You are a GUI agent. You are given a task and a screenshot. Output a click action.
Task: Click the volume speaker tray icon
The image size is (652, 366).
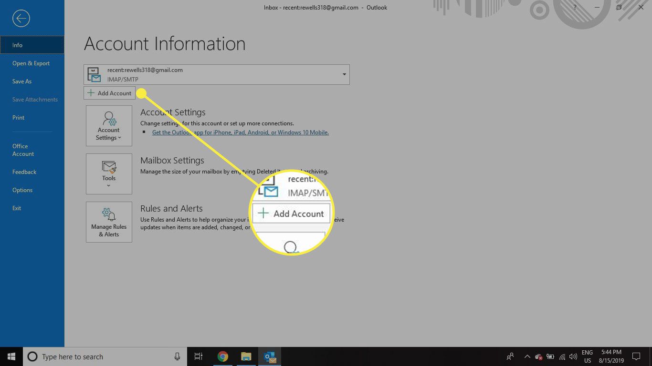573,356
